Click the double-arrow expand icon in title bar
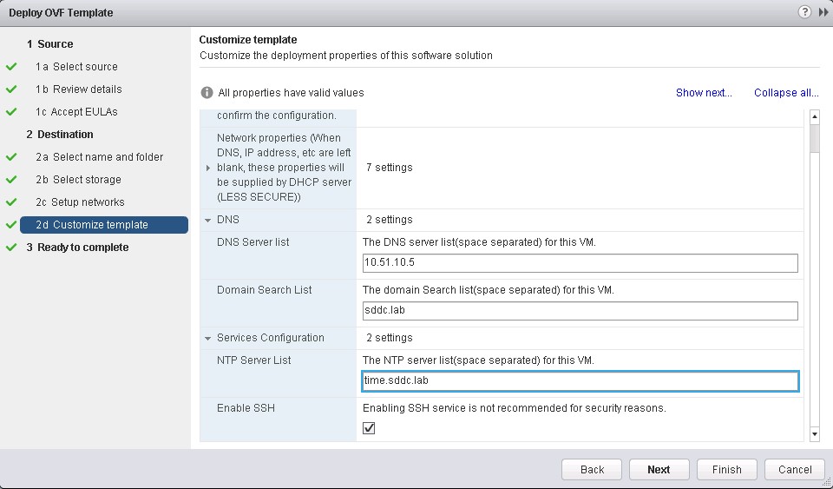 823,12
